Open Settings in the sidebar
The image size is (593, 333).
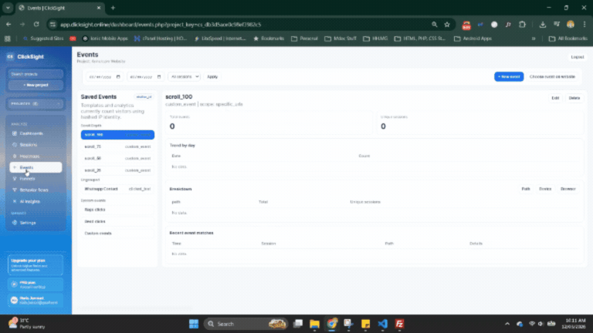click(27, 223)
